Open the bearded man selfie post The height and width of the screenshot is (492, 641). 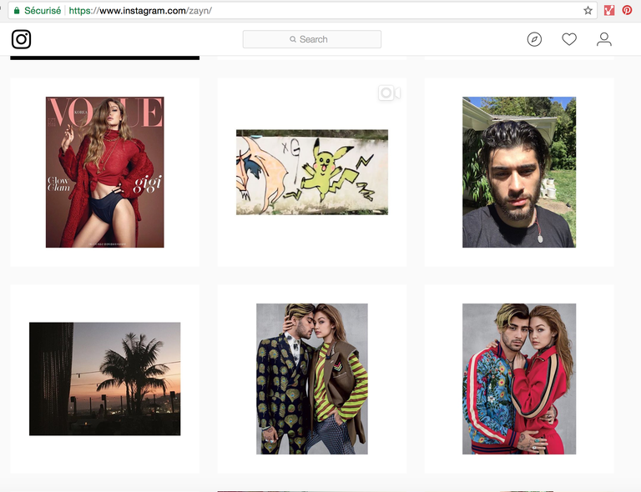[x=519, y=173]
